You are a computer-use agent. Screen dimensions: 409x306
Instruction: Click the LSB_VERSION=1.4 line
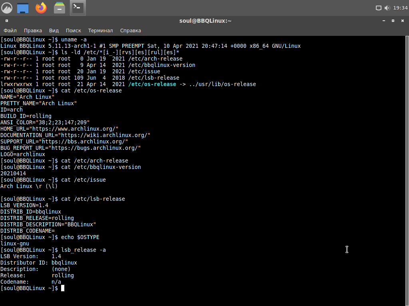click(x=24, y=205)
